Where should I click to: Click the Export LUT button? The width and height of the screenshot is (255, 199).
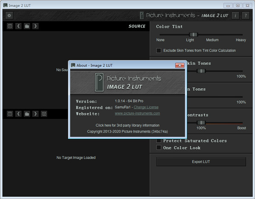tap(201, 162)
